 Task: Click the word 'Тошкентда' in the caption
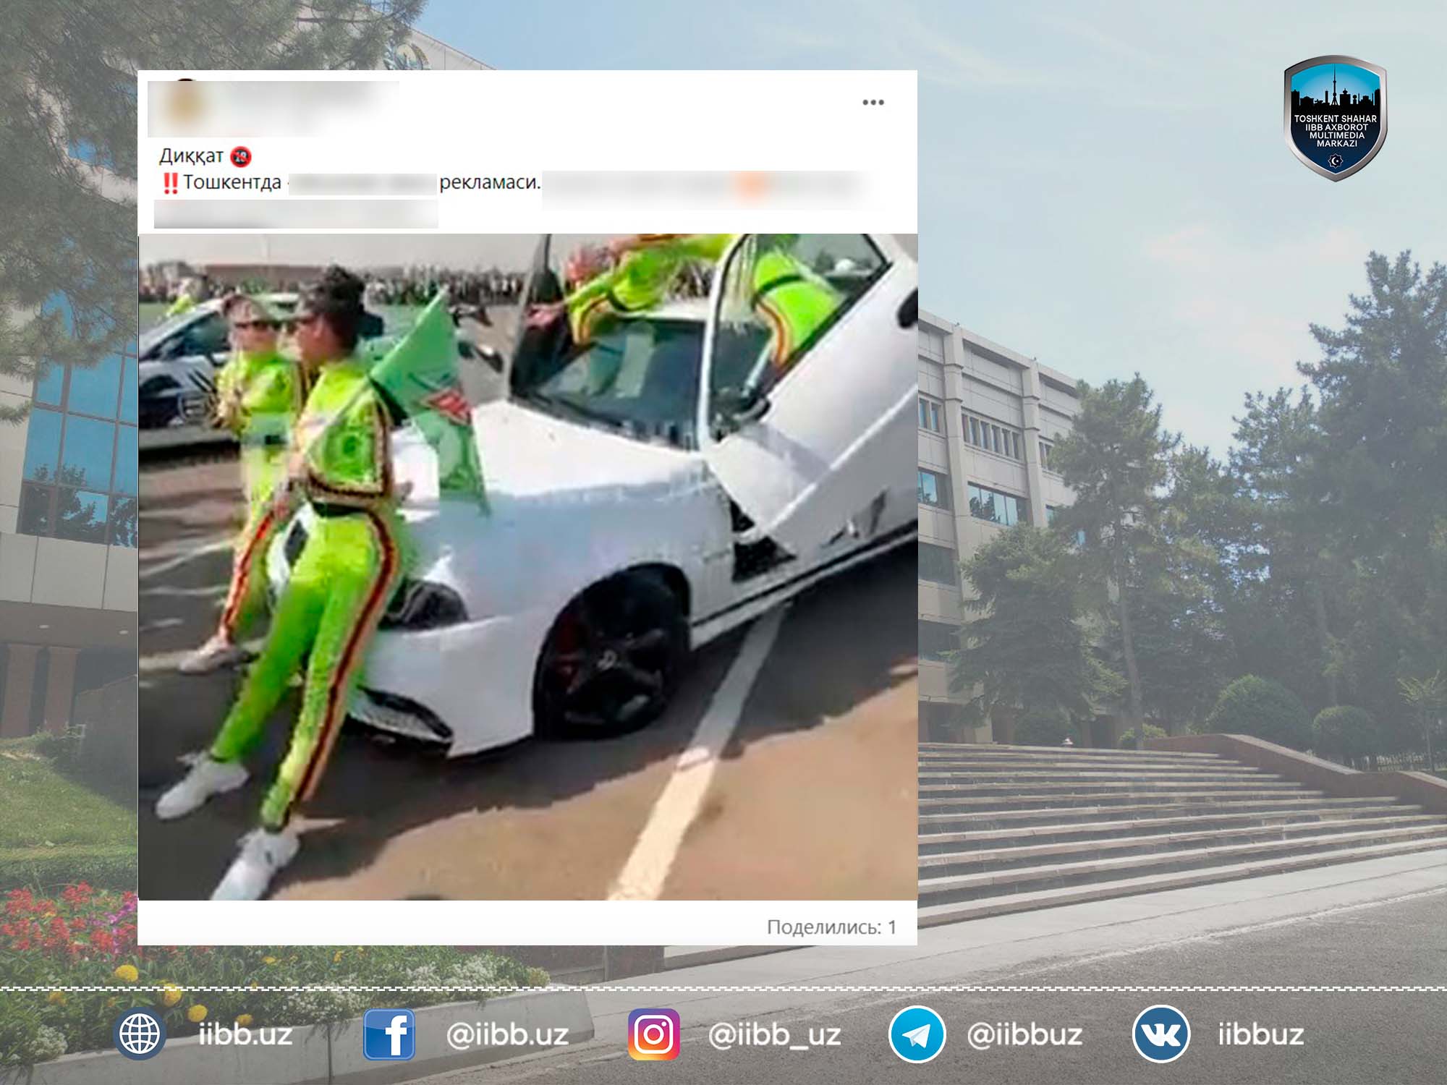(232, 182)
